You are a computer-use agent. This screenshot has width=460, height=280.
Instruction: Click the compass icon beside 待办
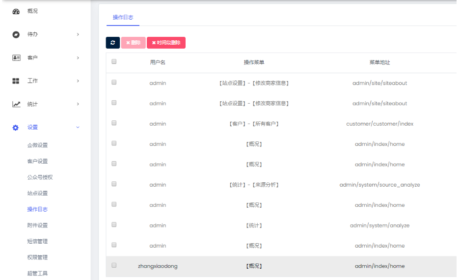click(x=16, y=35)
